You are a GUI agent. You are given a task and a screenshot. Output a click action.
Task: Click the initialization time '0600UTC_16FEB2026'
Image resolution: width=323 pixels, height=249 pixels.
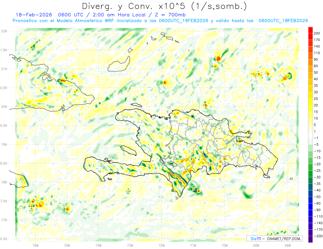click(183, 21)
